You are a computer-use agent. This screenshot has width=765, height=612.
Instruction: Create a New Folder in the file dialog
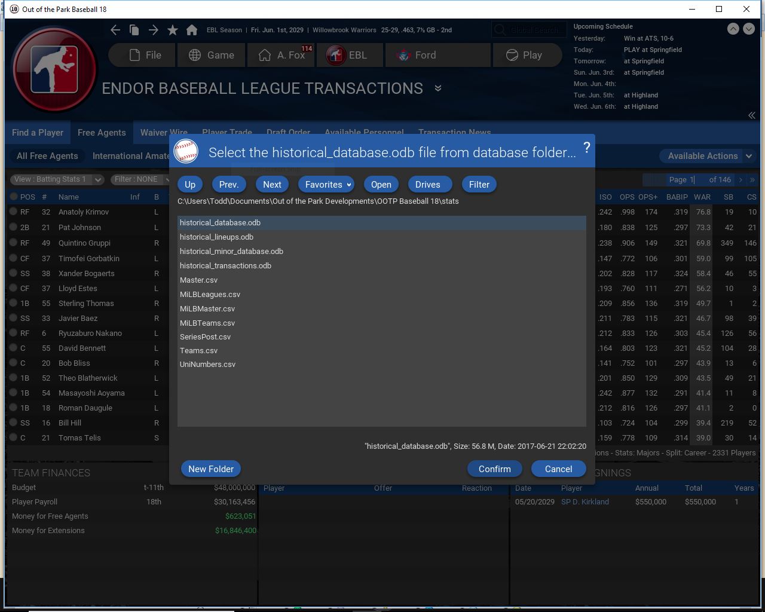pyautogui.click(x=211, y=469)
